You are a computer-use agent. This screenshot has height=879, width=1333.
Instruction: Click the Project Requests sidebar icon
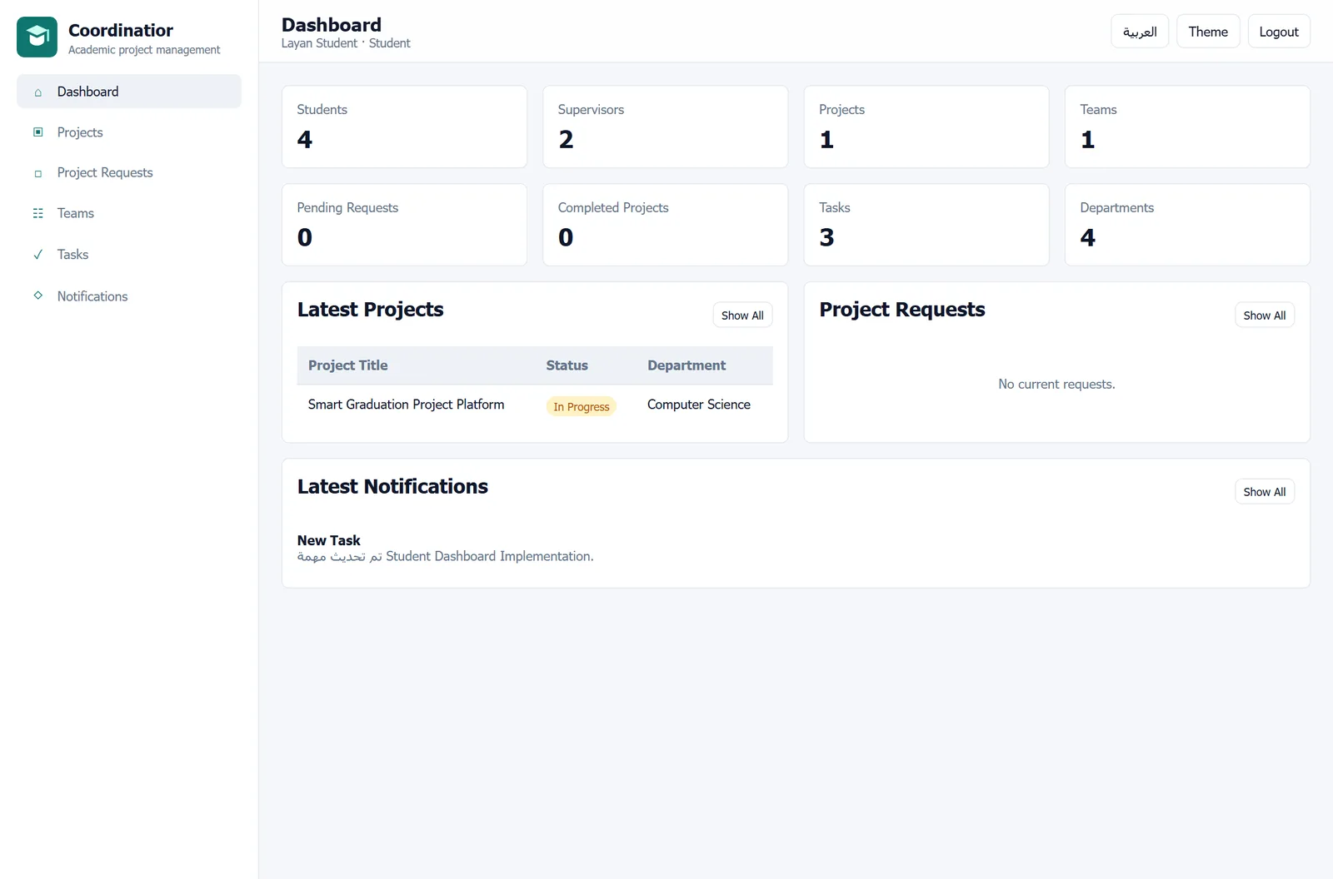click(x=37, y=173)
